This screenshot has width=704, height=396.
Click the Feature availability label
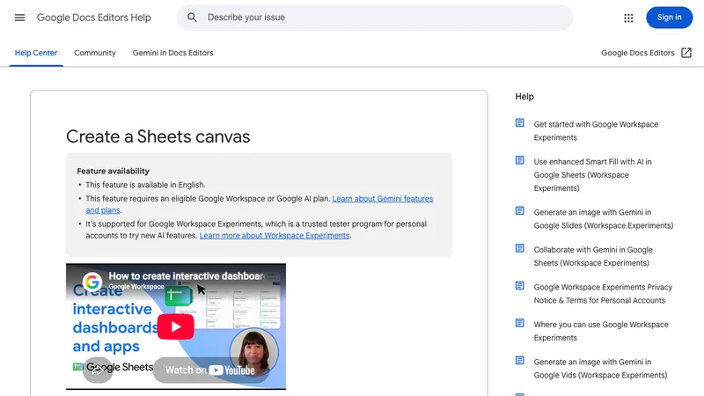click(x=114, y=171)
